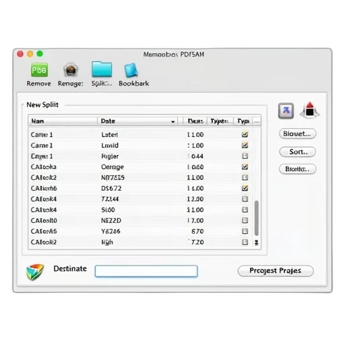Enable checkbox in the Y2Z86 row
This screenshot has width=345, height=345.
coord(245,231)
